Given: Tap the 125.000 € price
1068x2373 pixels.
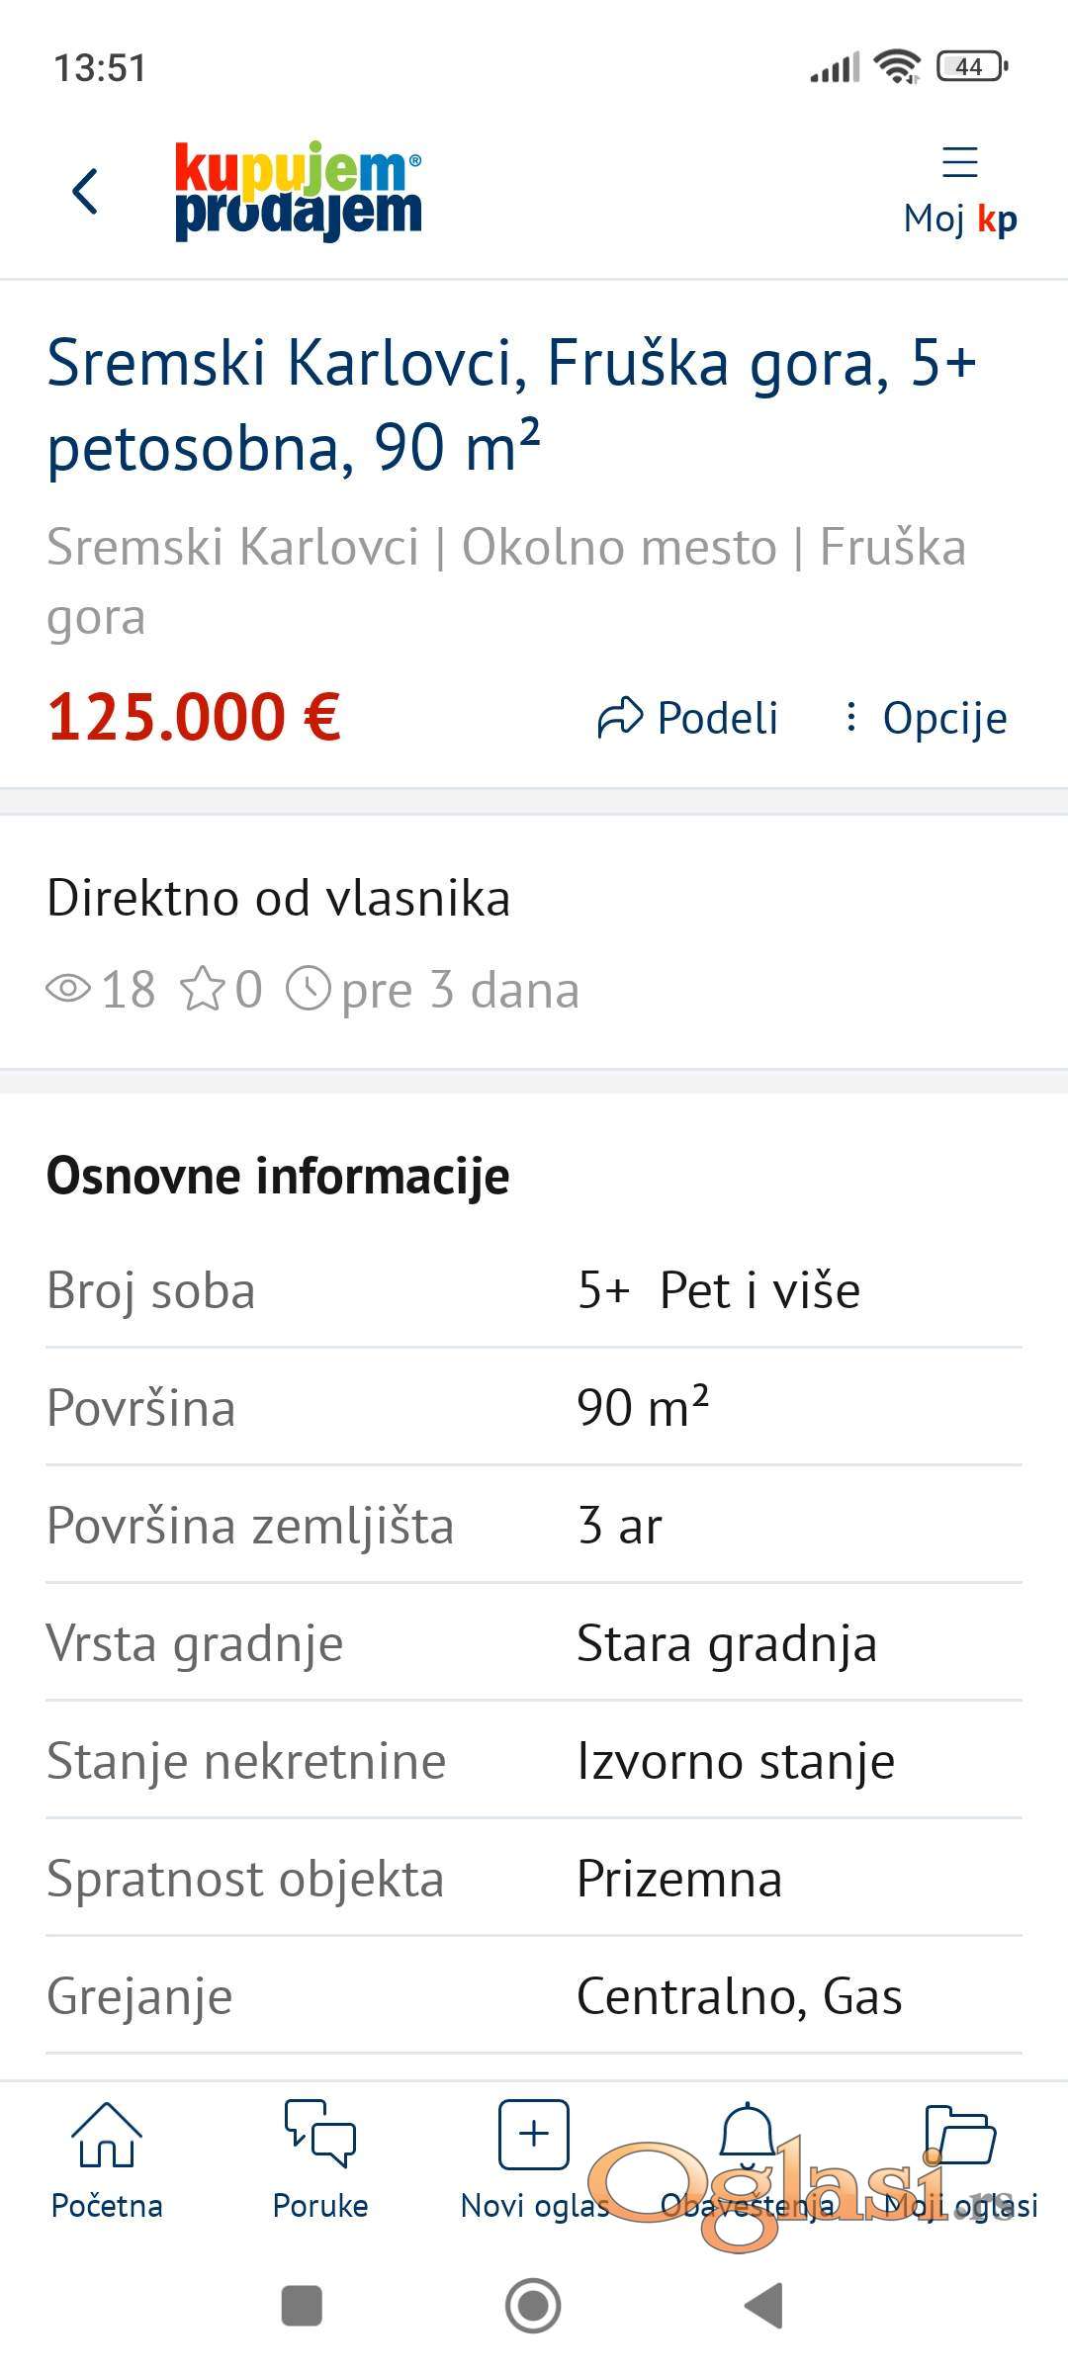Looking at the screenshot, I should (x=195, y=717).
